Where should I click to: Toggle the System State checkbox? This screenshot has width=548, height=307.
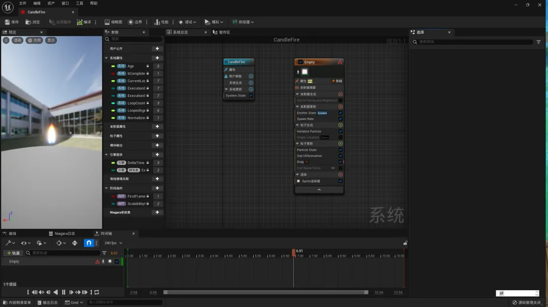[x=251, y=95]
